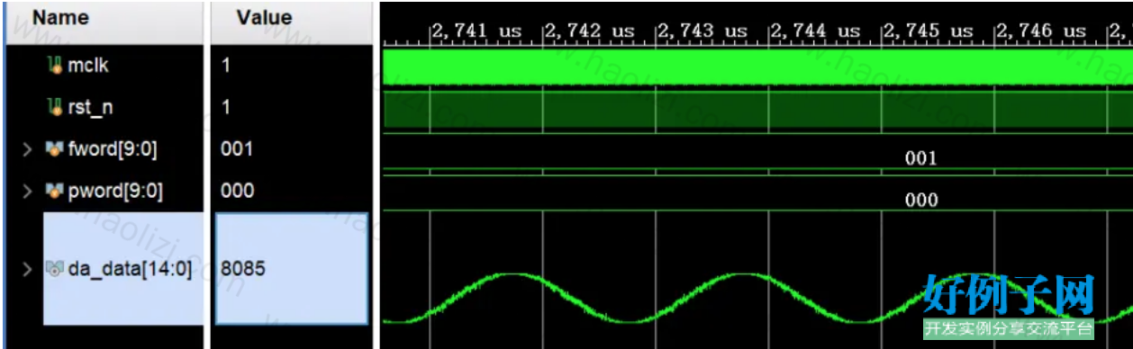Click the 2,746 us timeline mark
Viewport: 1133px width, 349px height.
click(x=1041, y=31)
